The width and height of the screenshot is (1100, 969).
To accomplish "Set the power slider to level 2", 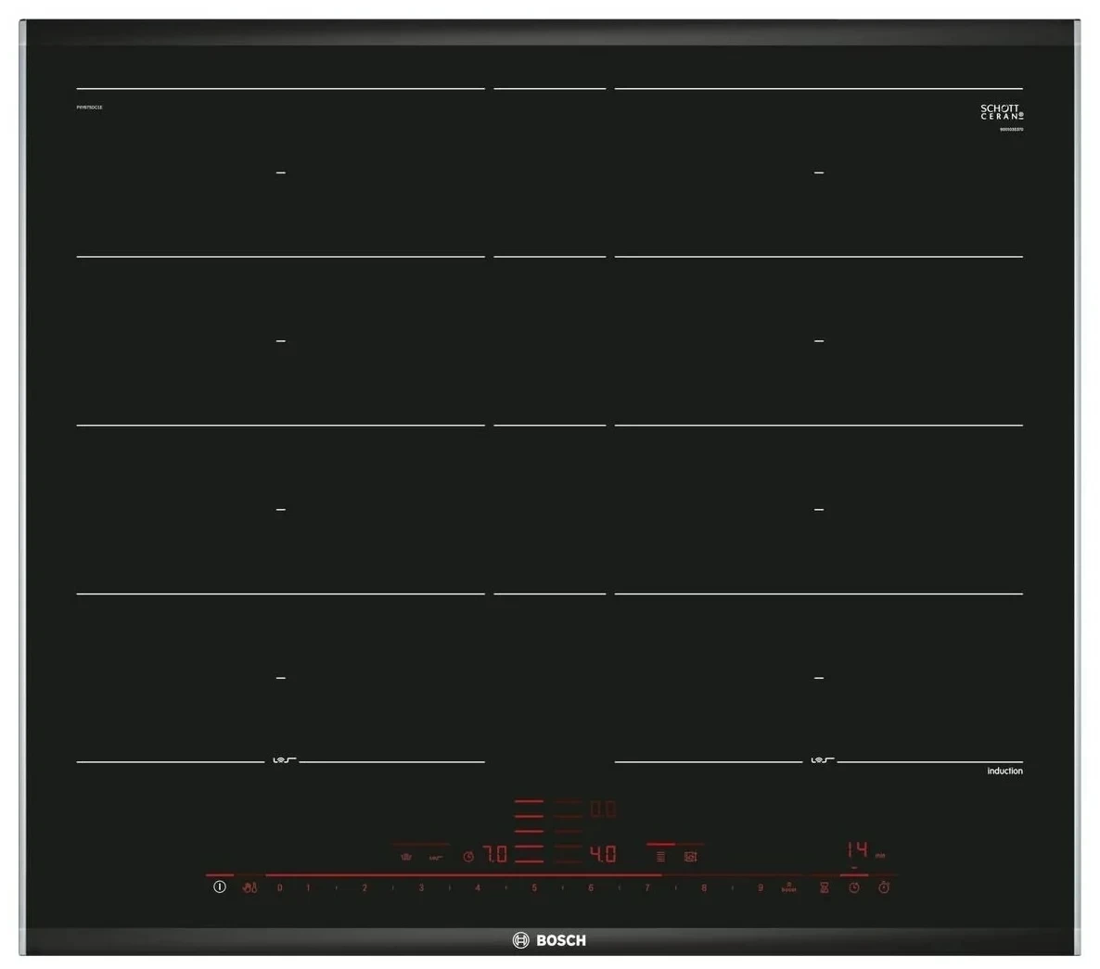I will click(x=365, y=887).
